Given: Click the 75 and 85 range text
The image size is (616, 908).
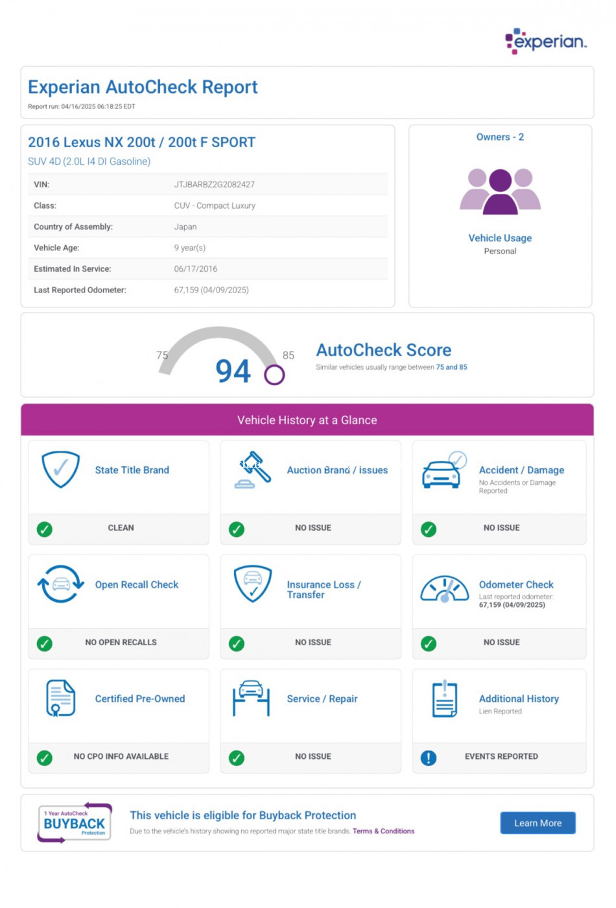Looking at the screenshot, I should coord(451,367).
